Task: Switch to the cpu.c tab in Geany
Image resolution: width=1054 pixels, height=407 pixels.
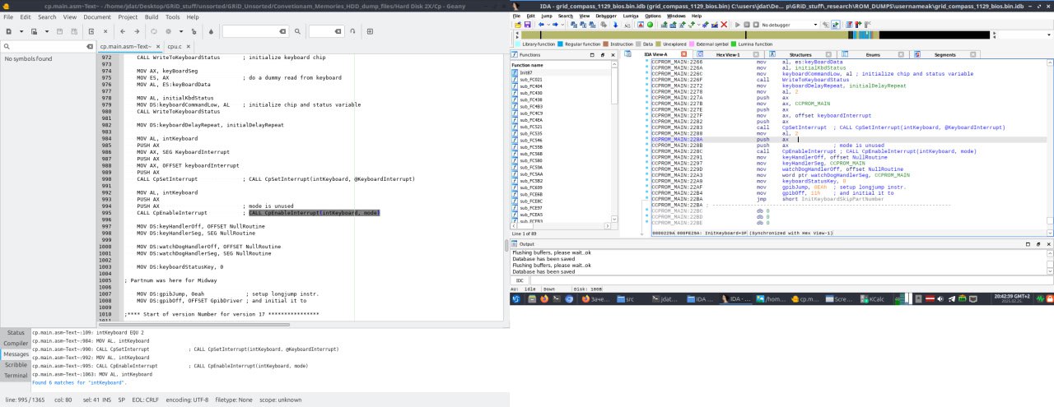Action: (x=174, y=47)
